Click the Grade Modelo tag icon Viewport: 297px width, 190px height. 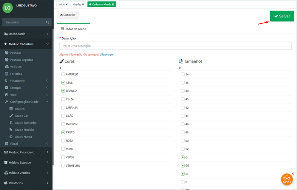(11, 130)
